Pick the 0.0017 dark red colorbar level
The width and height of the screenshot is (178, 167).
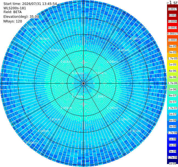click(173, 9)
